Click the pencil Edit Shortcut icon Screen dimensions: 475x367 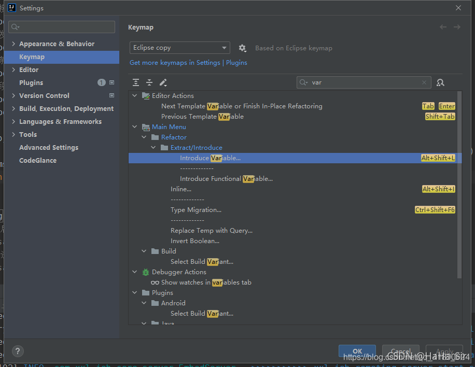163,82
